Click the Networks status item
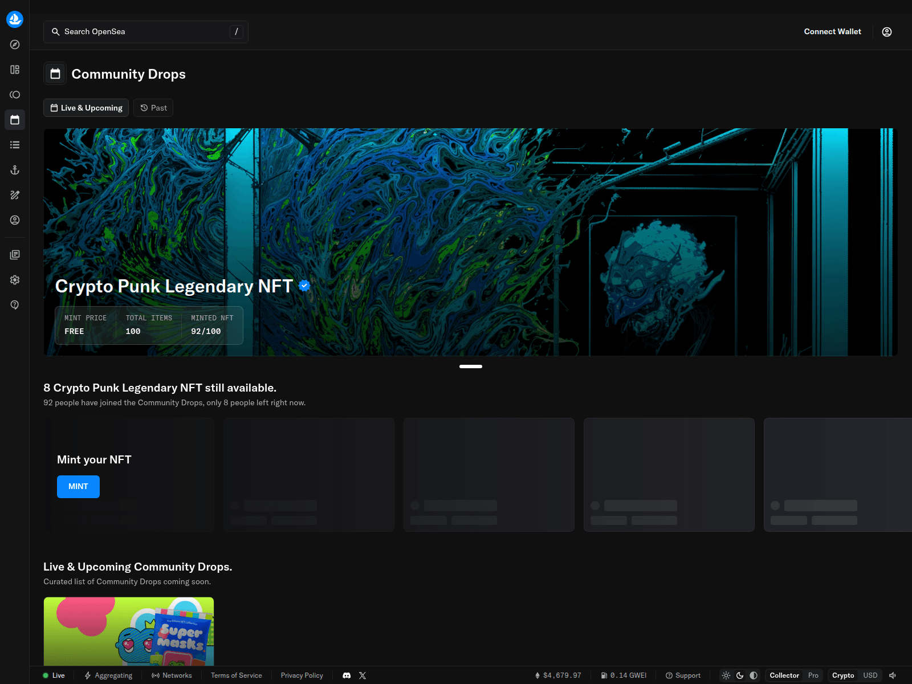Image resolution: width=912 pixels, height=684 pixels. tap(172, 675)
